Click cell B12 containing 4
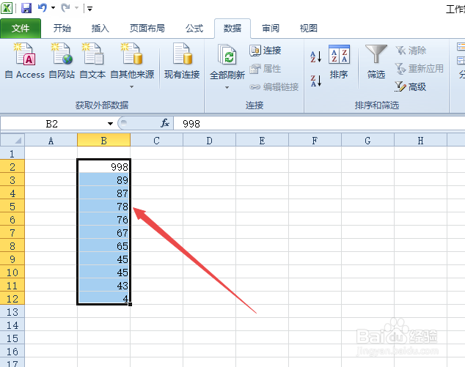 [104, 298]
